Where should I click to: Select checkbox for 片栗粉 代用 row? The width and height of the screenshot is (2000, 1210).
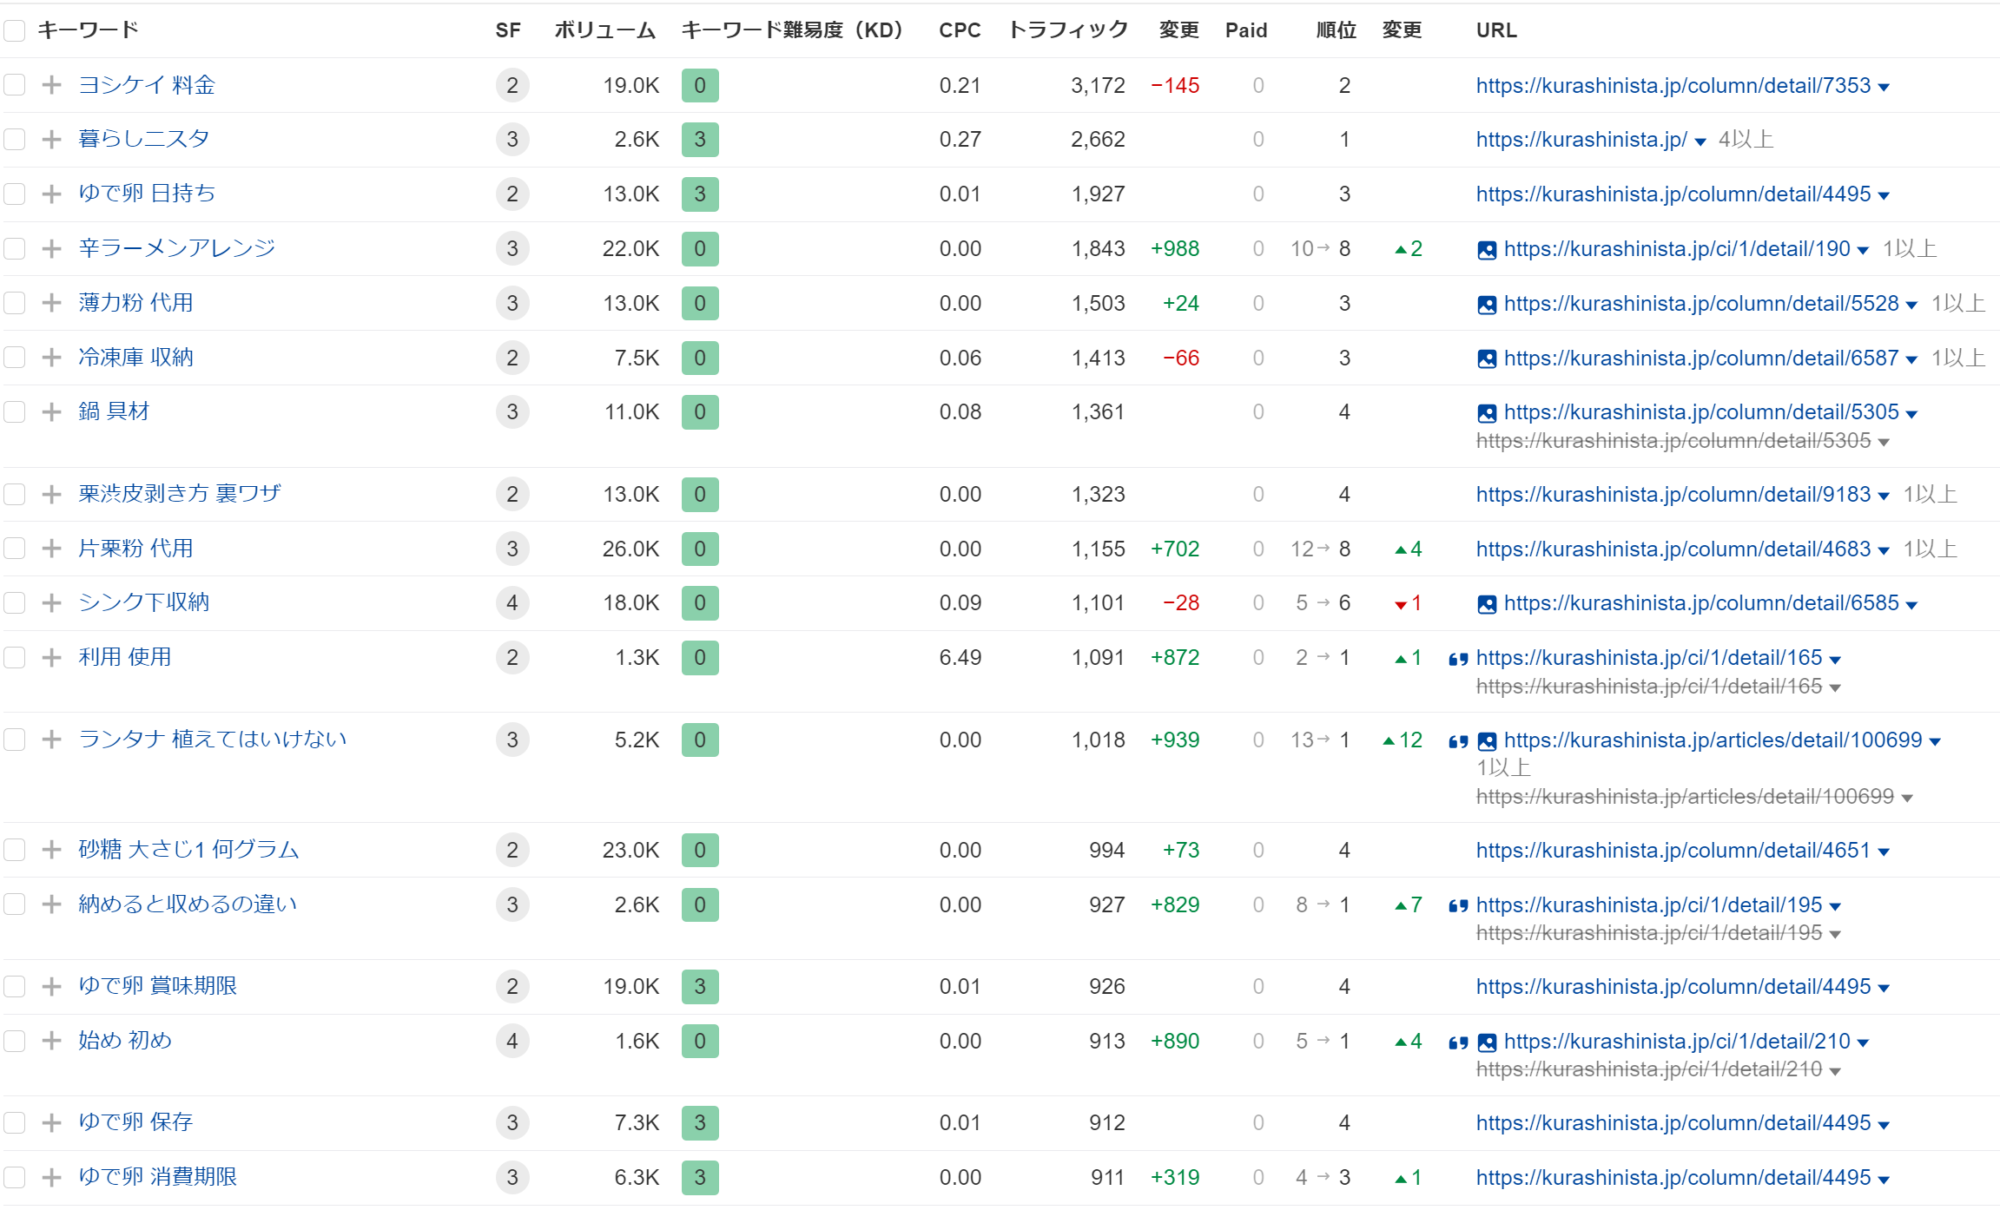click(15, 549)
